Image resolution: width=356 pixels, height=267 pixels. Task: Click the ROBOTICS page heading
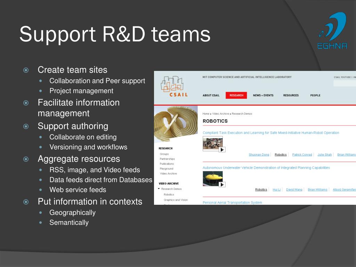215,121
